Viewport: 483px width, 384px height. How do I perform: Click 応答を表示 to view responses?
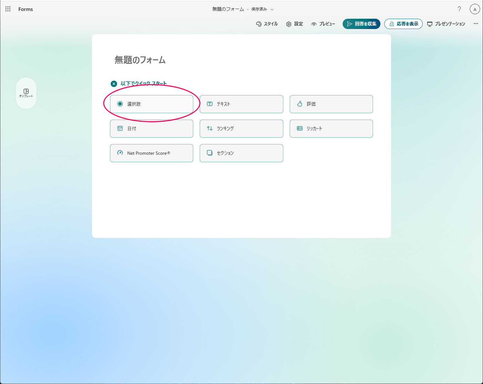403,24
